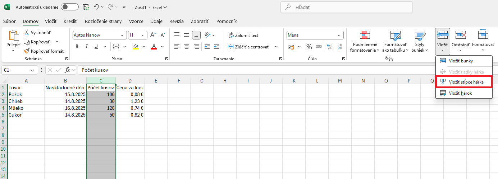Click the Save icon in title bar

[x=86, y=7]
